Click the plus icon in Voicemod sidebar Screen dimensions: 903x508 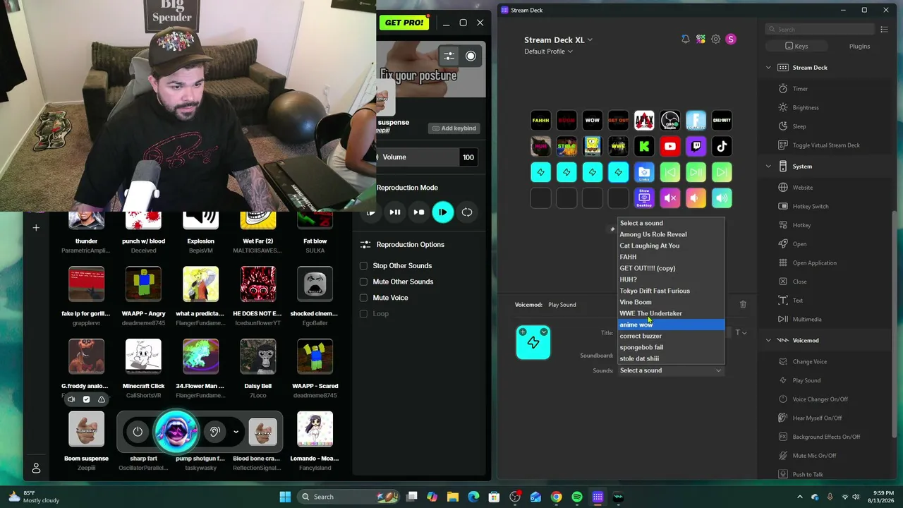pos(36,227)
